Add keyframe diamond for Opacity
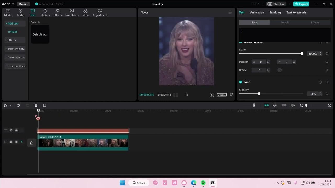 point(327,94)
